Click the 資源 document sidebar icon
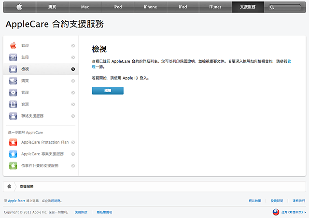Image resolution: width=309 pixels, height=218 pixels. tap(13, 104)
